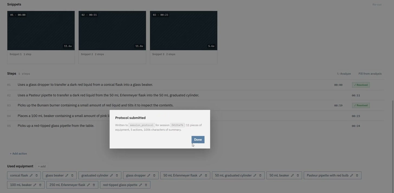Click the Re-cut button
The image size is (394, 193).
377,5
